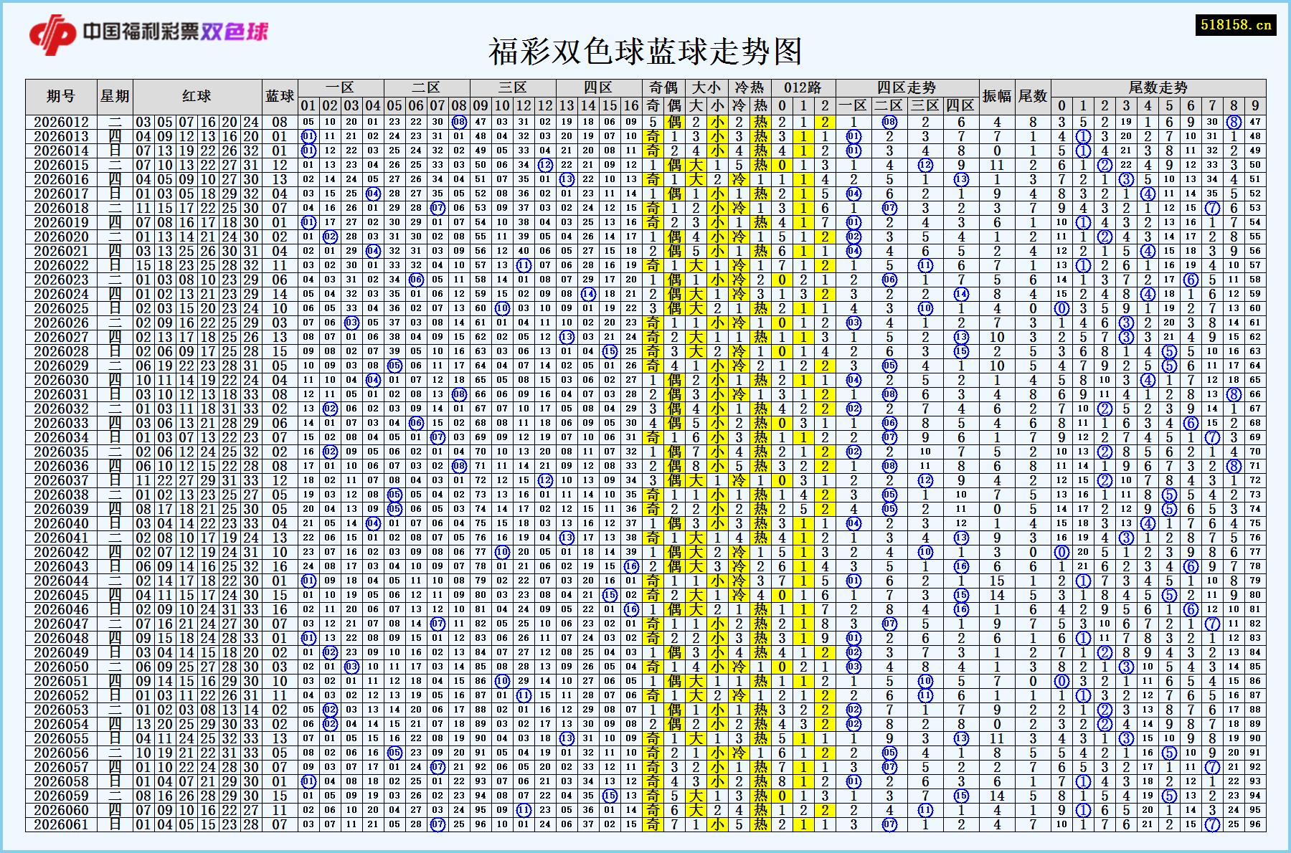Screen dimensions: 1291x853
Task: Select period number 2026027
Action: click(x=61, y=338)
